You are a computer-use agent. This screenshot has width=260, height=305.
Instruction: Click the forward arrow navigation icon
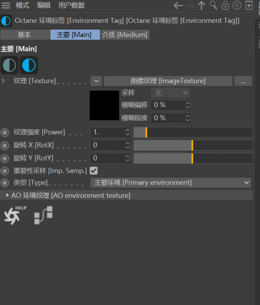190,6
